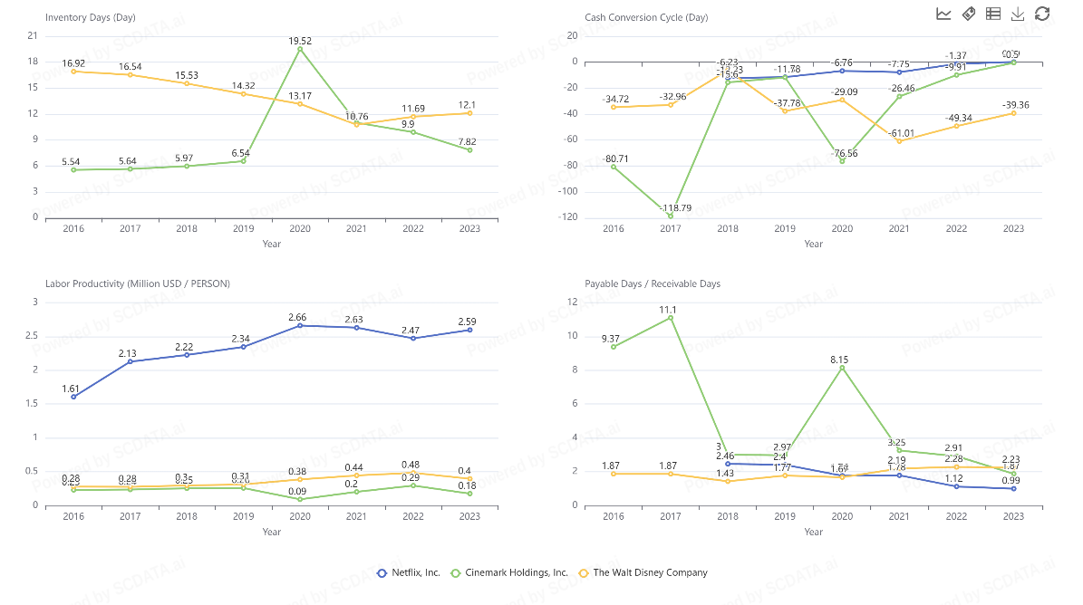Click the data label tag icon
The width and height of the screenshot is (1083, 605).
[x=968, y=14]
